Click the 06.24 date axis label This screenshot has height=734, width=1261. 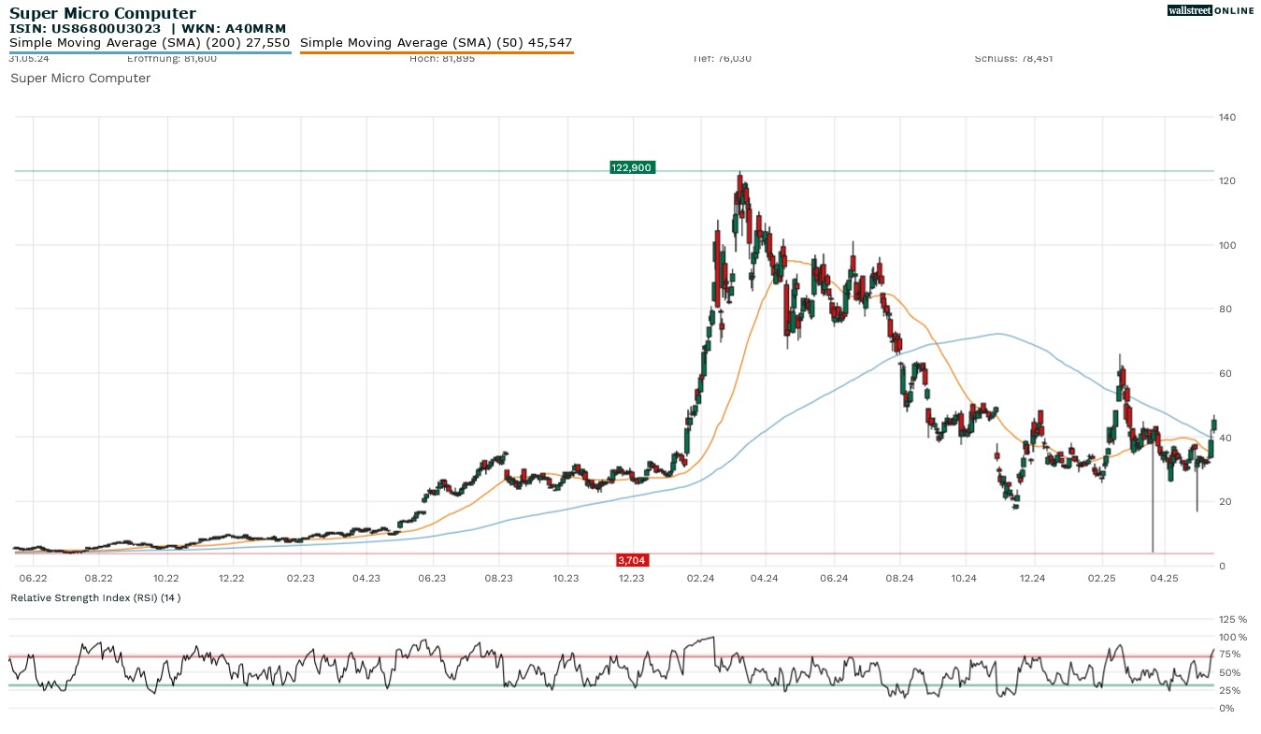(834, 579)
